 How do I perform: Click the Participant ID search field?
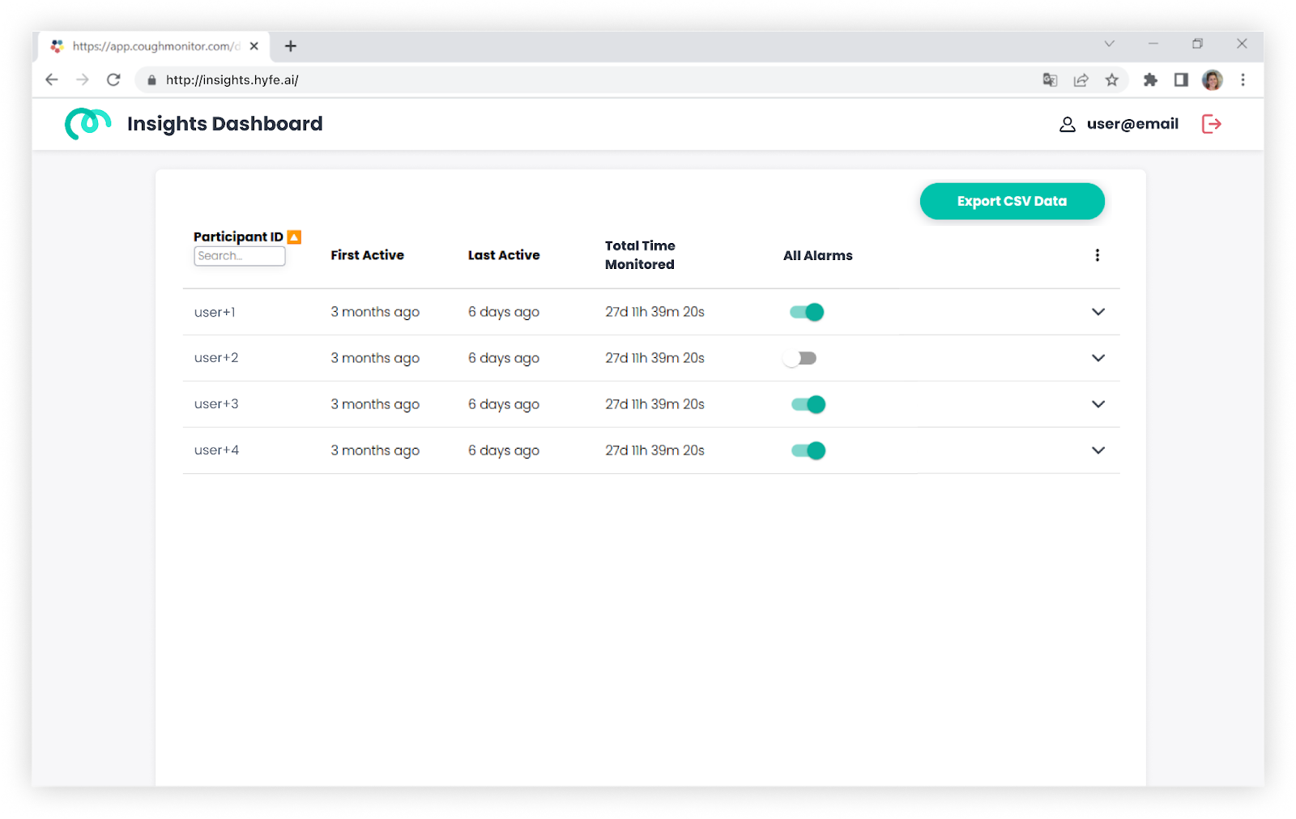(240, 256)
